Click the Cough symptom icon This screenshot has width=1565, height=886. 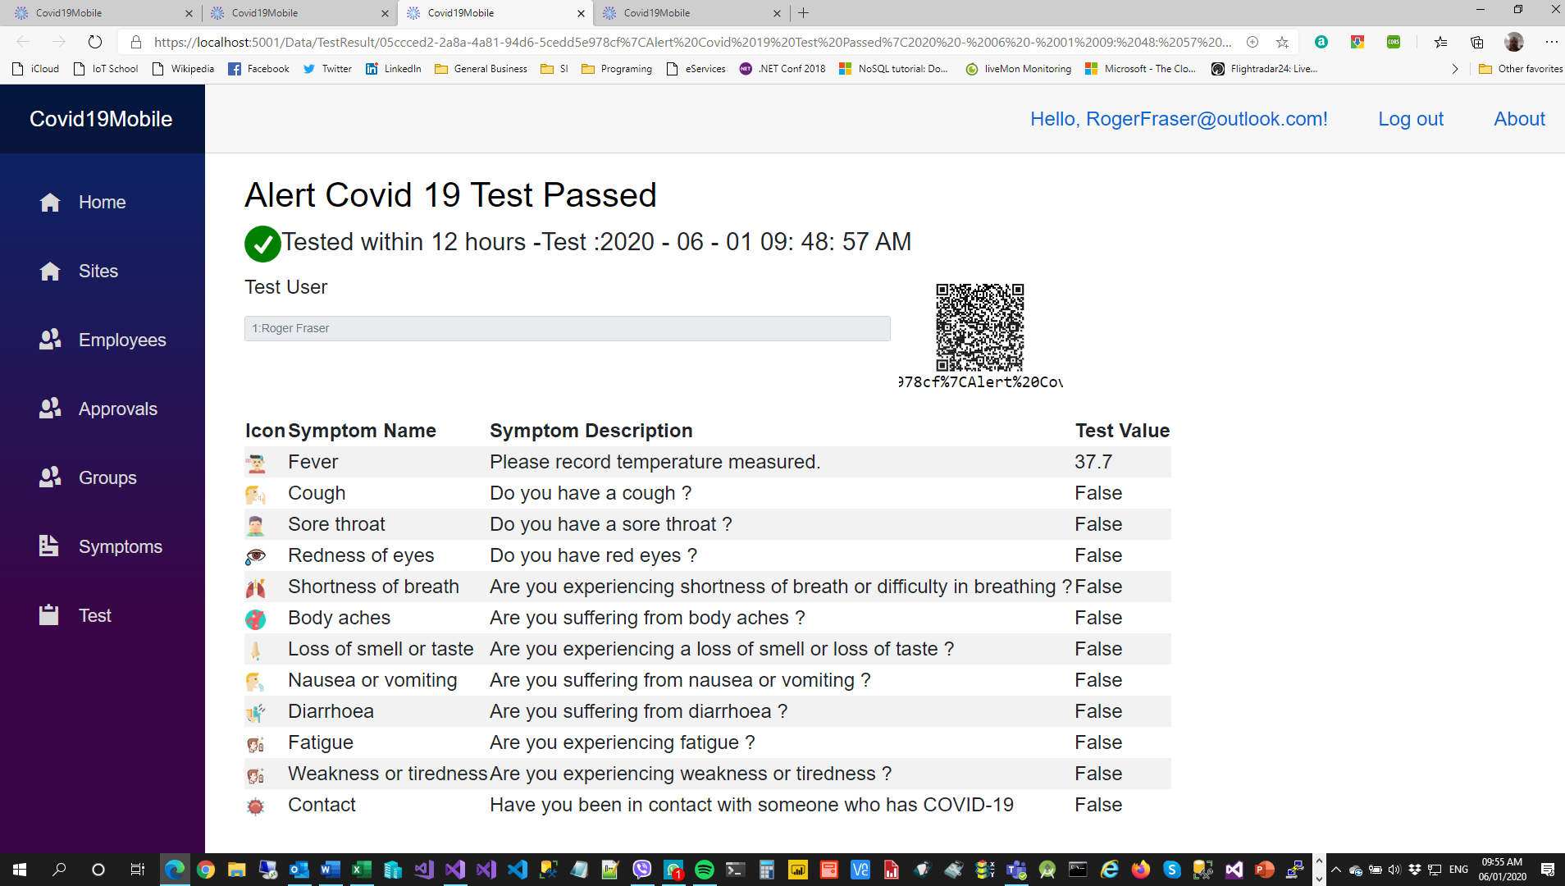(x=256, y=494)
